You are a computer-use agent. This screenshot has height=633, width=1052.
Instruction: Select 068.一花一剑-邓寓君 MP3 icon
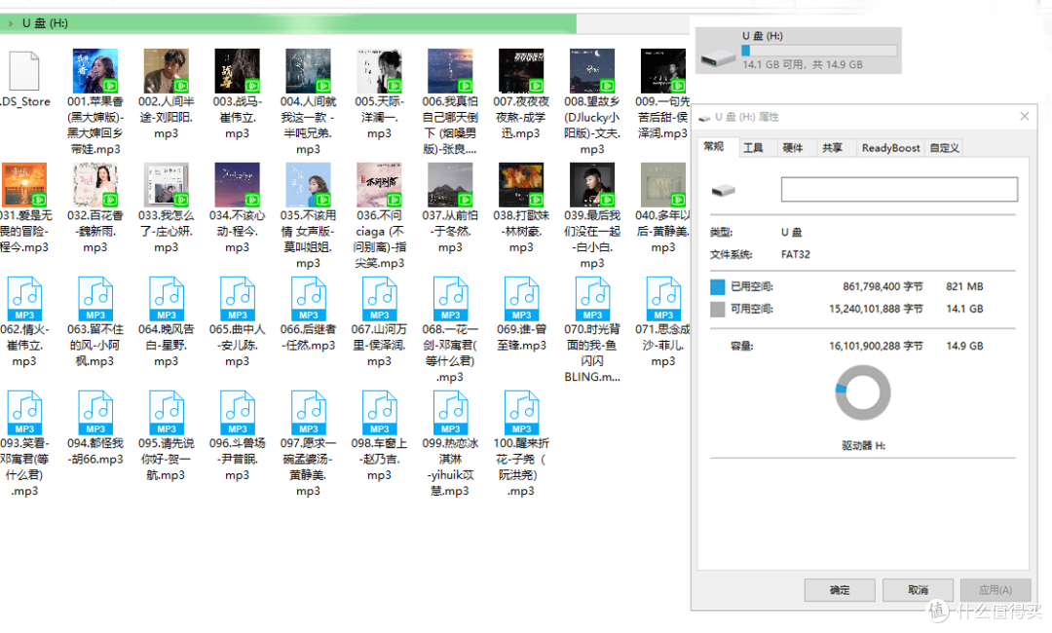[451, 298]
